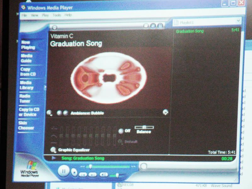The width and height of the screenshot is (252, 189).
Task: Toggle the equalizer settings pane icon
Action: coord(153,26)
